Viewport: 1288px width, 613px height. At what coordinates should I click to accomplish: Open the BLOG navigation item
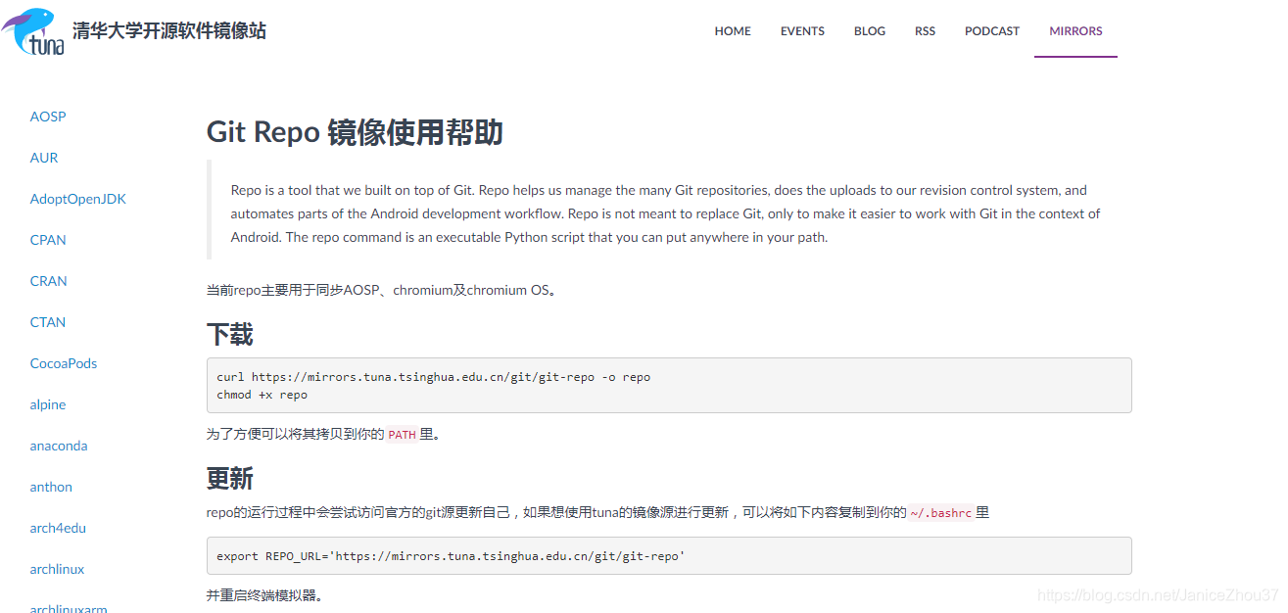(870, 31)
